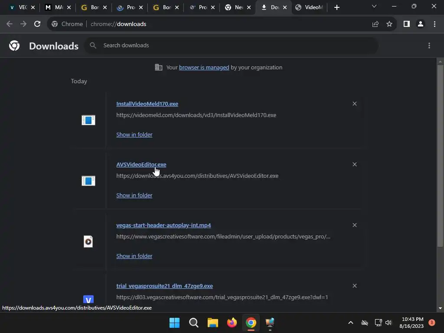
Task: Go back using the browser back arrow
Action: [10, 24]
